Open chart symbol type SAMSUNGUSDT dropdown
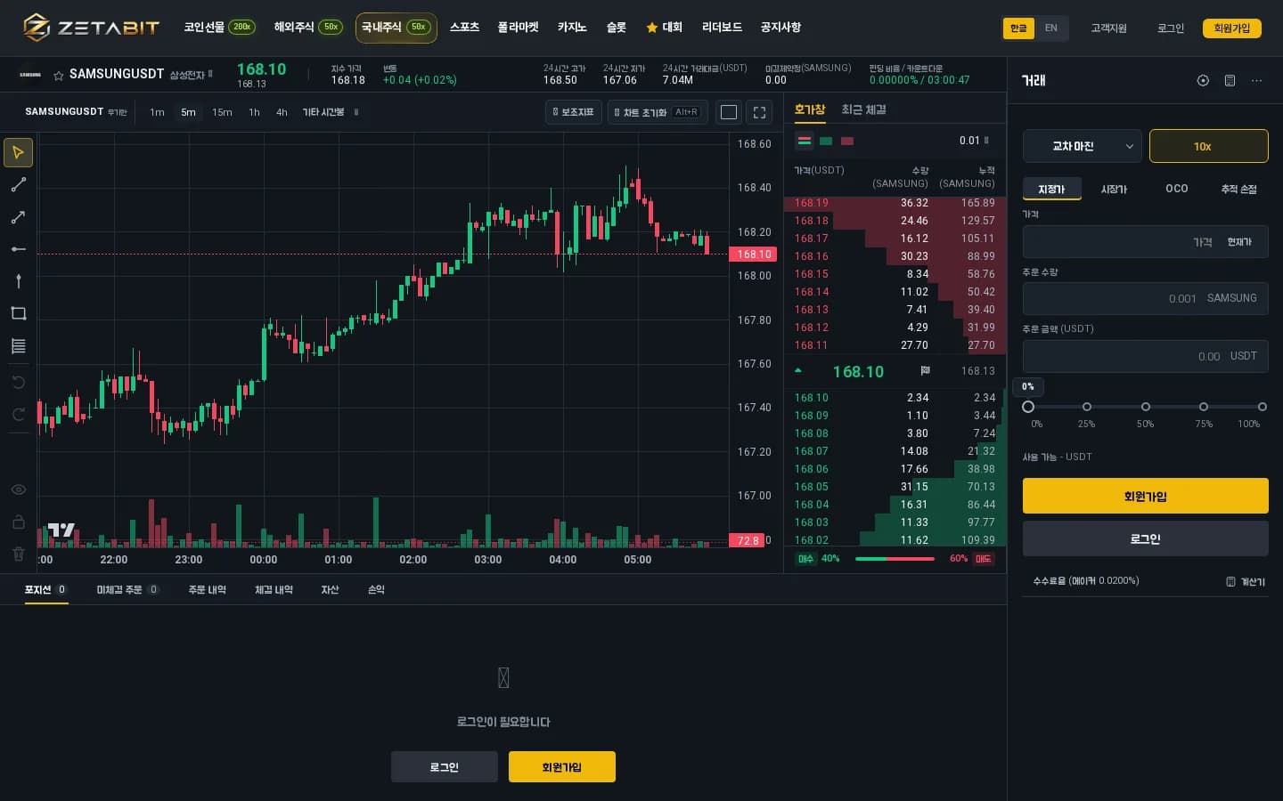This screenshot has width=1283, height=801. click(x=76, y=112)
